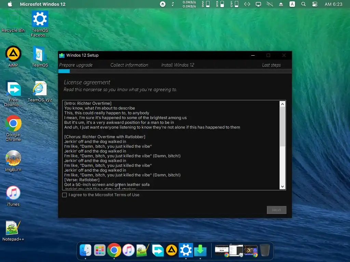This screenshot has width=350, height=262.
Task: Click the '[Intro: Richter Overtime]' line
Action: click(88, 103)
